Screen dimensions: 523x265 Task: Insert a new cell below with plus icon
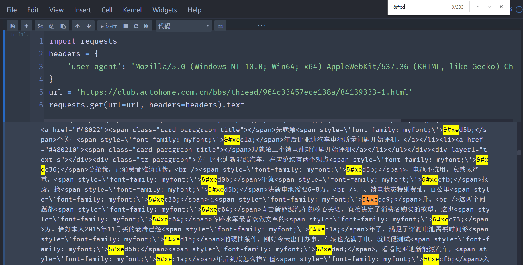click(x=26, y=26)
